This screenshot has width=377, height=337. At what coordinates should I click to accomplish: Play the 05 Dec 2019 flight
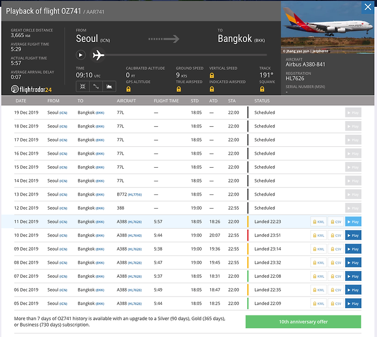(x=353, y=303)
